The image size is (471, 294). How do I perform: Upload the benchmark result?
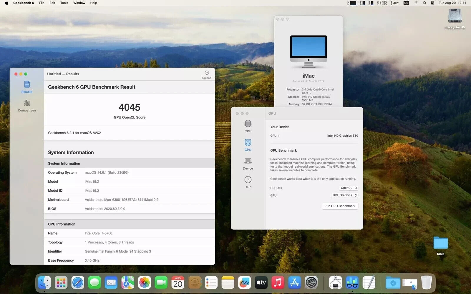click(207, 75)
